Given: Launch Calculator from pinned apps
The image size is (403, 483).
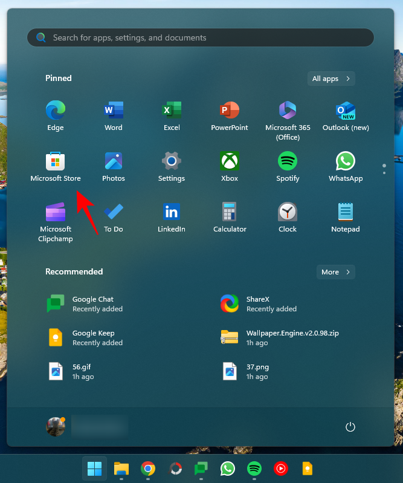Looking at the screenshot, I should click(x=230, y=218).
